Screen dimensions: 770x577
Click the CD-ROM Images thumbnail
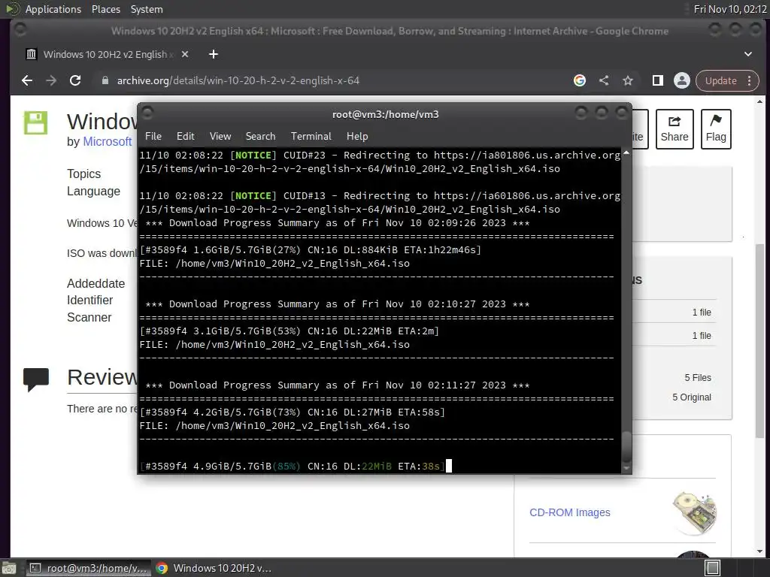(x=694, y=512)
